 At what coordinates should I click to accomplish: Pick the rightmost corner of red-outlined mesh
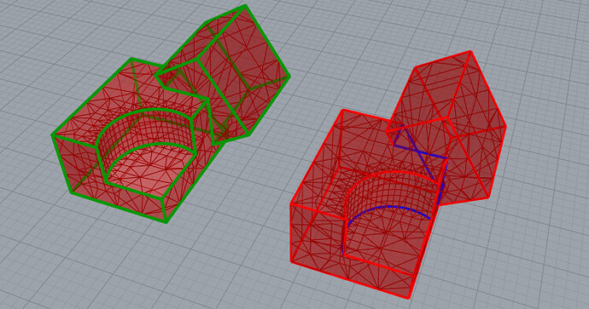click(504, 128)
